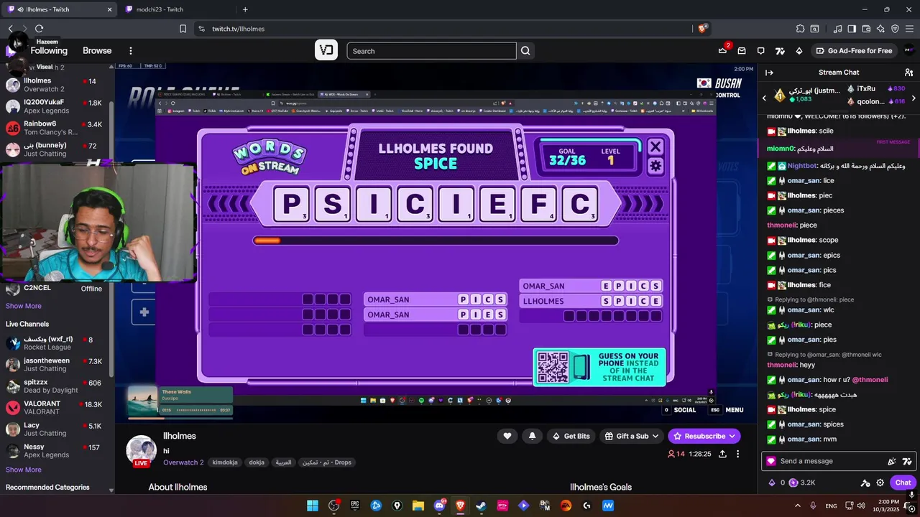Open Steam from the Windows taskbar
The image size is (920, 517).
click(481, 506)
